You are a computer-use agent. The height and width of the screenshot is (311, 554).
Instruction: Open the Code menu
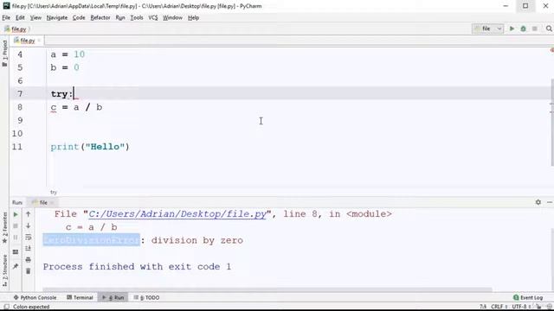(79, 17)
